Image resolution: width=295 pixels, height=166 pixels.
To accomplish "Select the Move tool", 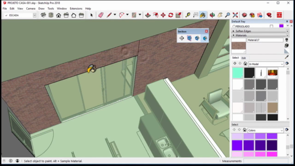I will [163, 15].
